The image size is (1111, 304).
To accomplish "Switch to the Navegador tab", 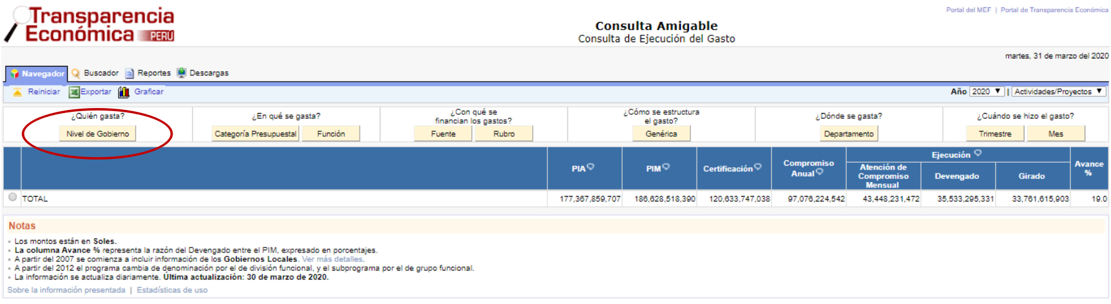I will tap(37, 73).
